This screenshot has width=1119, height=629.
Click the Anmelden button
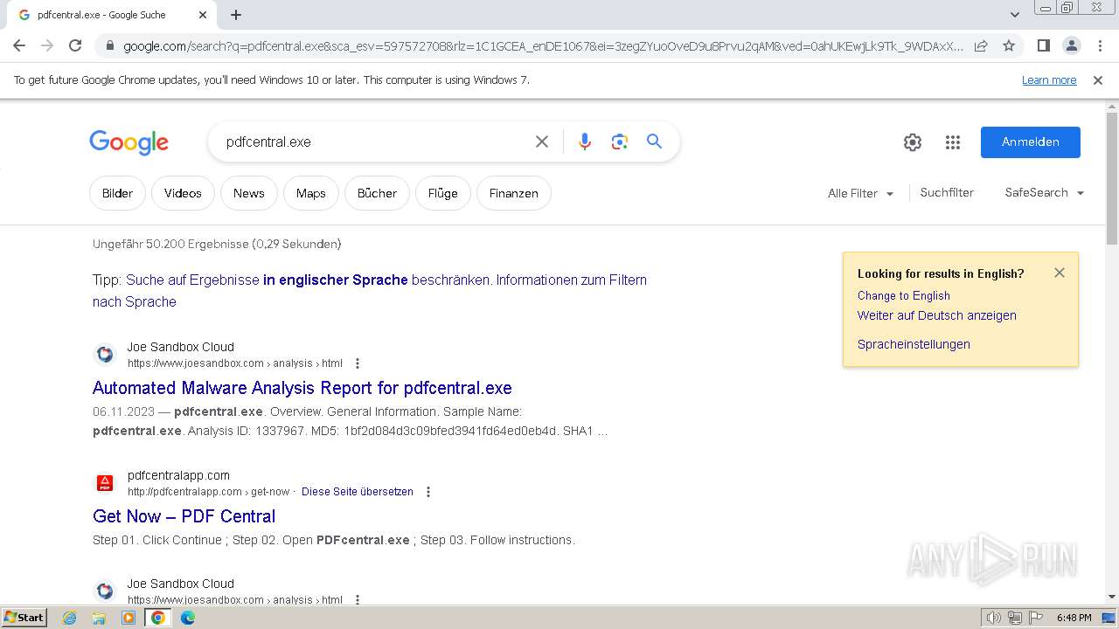1031,142
